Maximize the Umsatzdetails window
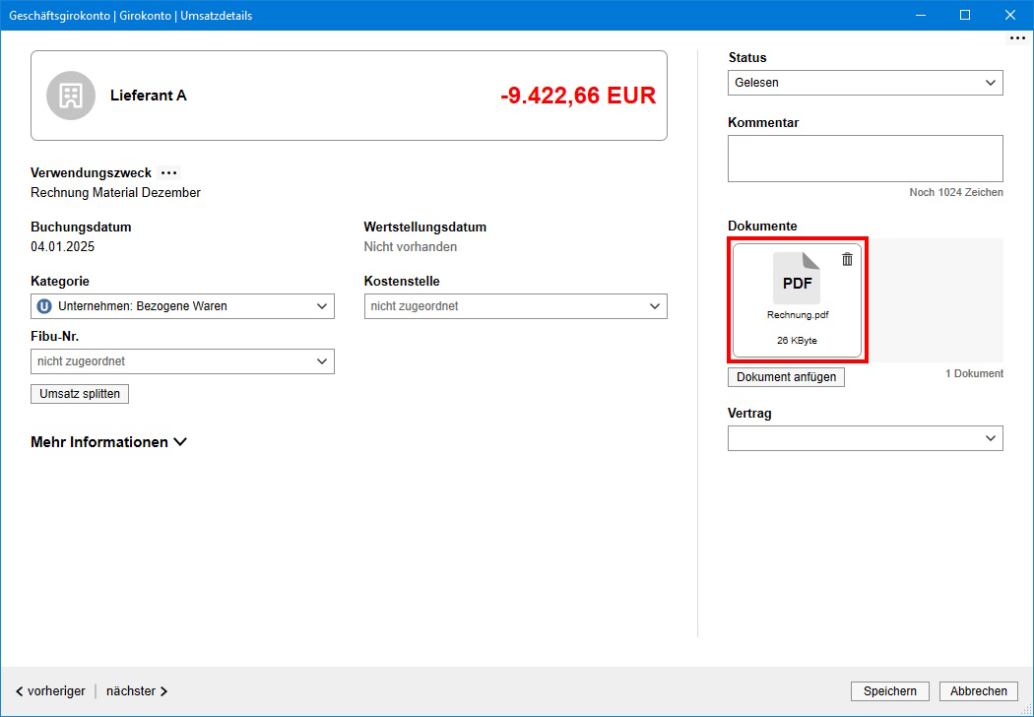1034x717 pixels. click(x=965, y=15)
